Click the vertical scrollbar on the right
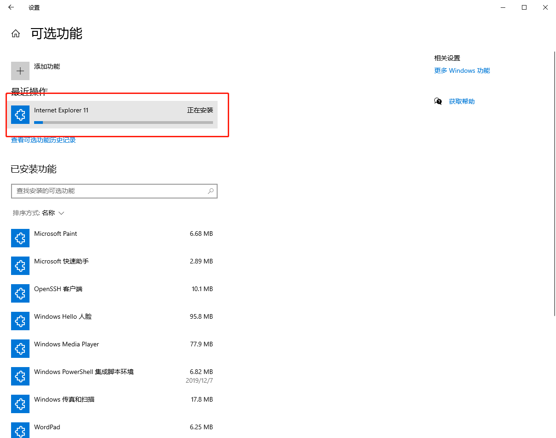The width and height of the screenshot is (556, 438). 554,183
